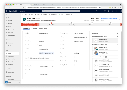Screen dimensions: 127x90
Task: Click the global Search box
Action: click(x=61, y=11)
